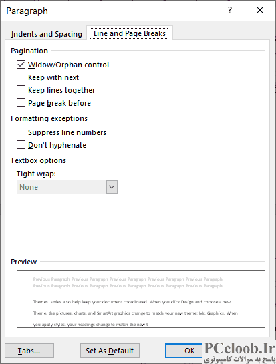This screenshot has width=276, height=364.
Task: Enable Keep lines together checkbox
Action: pyautogui.click(x=21, y=90)
